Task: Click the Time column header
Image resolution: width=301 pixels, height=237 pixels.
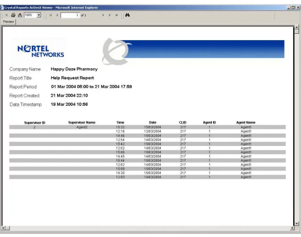Action: 120,122
